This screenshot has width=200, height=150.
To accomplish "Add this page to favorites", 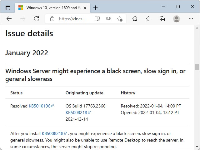I will point(120,19).
